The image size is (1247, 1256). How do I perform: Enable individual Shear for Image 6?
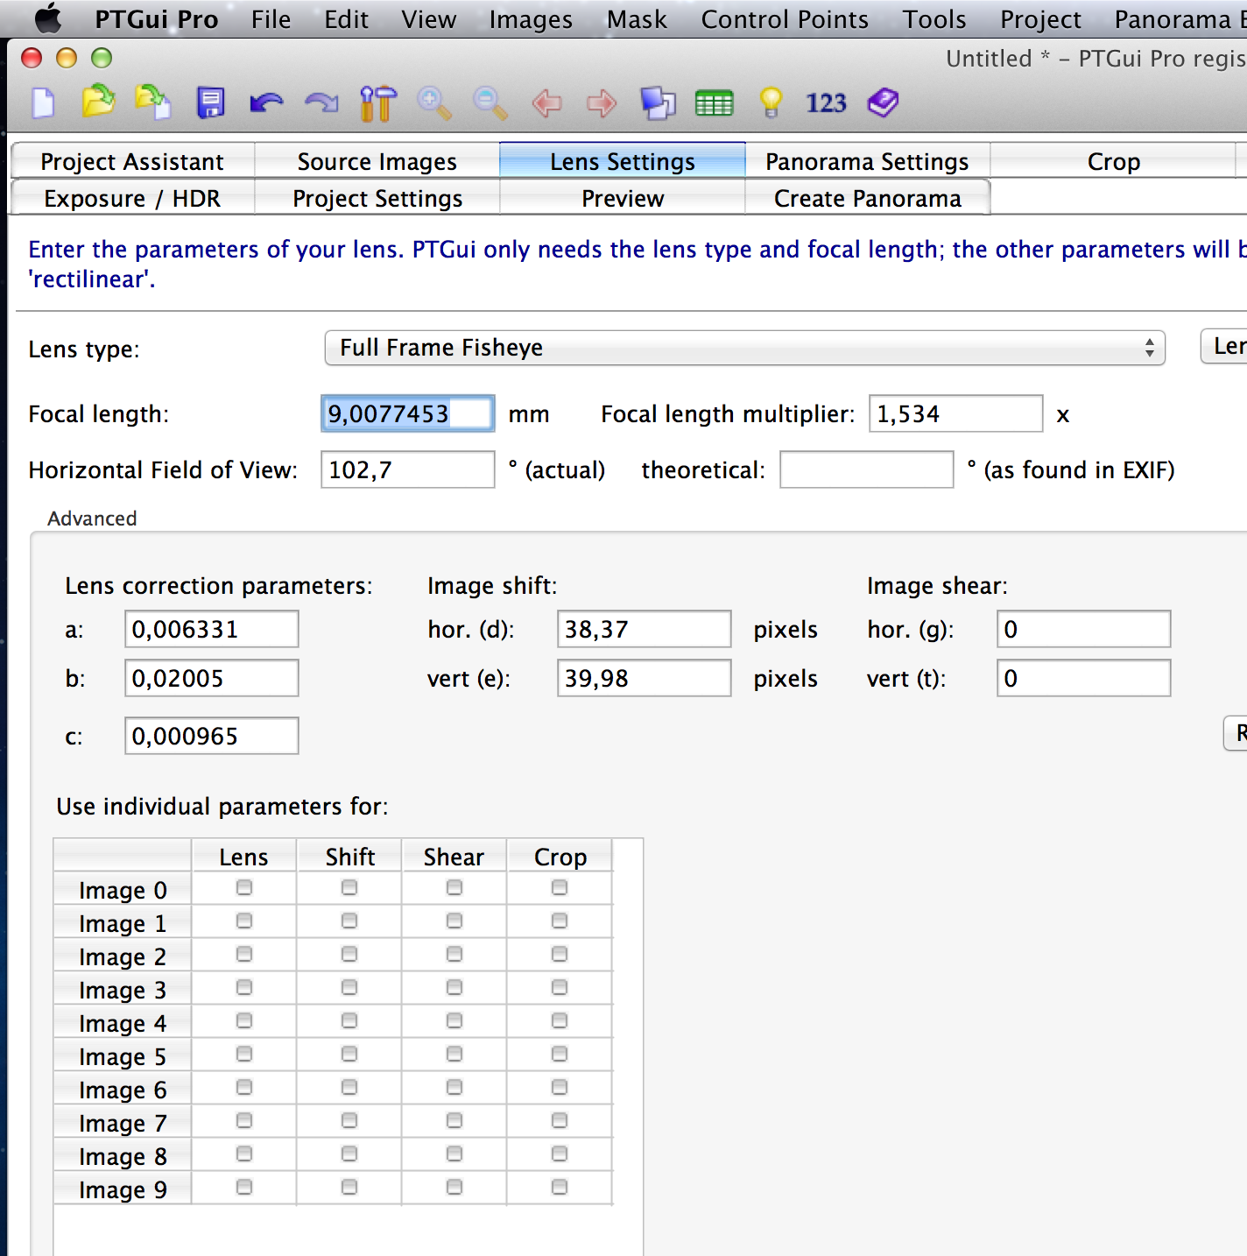454,1088
